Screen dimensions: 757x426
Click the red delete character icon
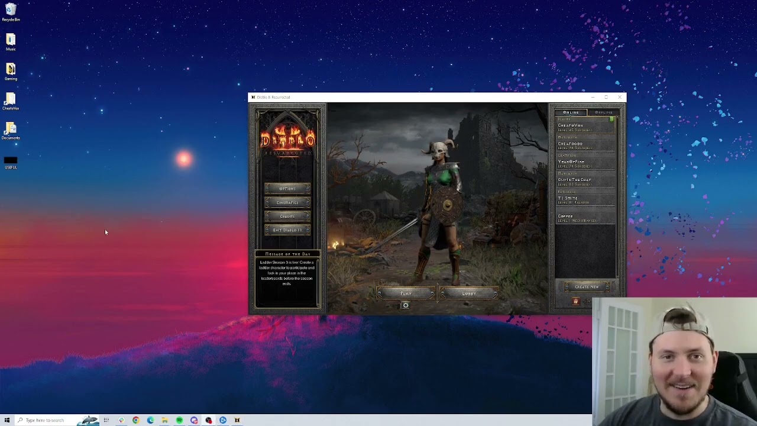coord(575,302)
